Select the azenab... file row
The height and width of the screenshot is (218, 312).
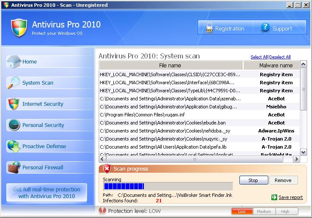coord(199,99)
